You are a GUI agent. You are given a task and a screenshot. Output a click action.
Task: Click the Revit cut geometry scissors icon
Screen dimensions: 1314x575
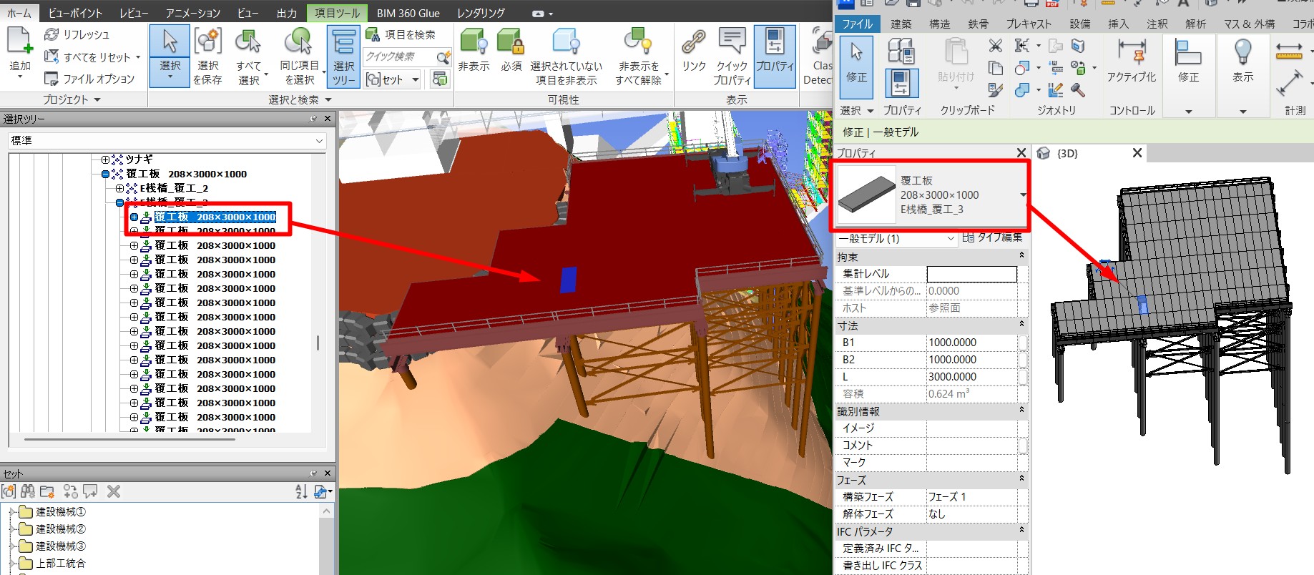(x=995, y=46)
